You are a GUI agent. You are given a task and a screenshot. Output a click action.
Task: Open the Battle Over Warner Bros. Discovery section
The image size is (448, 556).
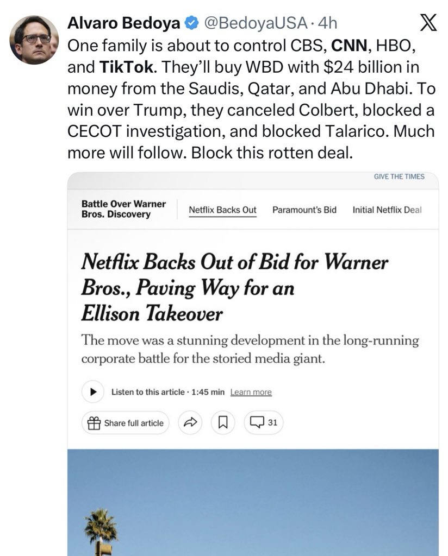pyautogui.click(x=123, y=209)
